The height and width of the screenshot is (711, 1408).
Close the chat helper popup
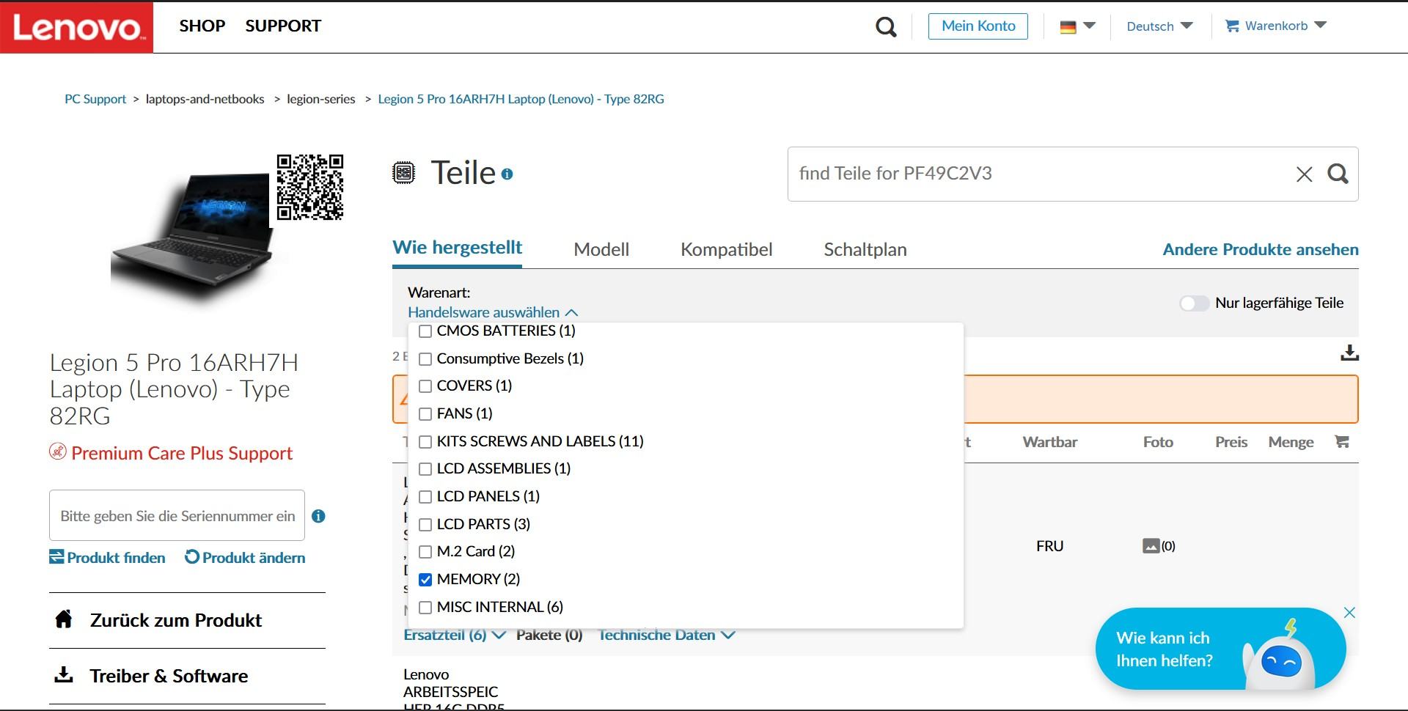click(x=1349, y=613)
